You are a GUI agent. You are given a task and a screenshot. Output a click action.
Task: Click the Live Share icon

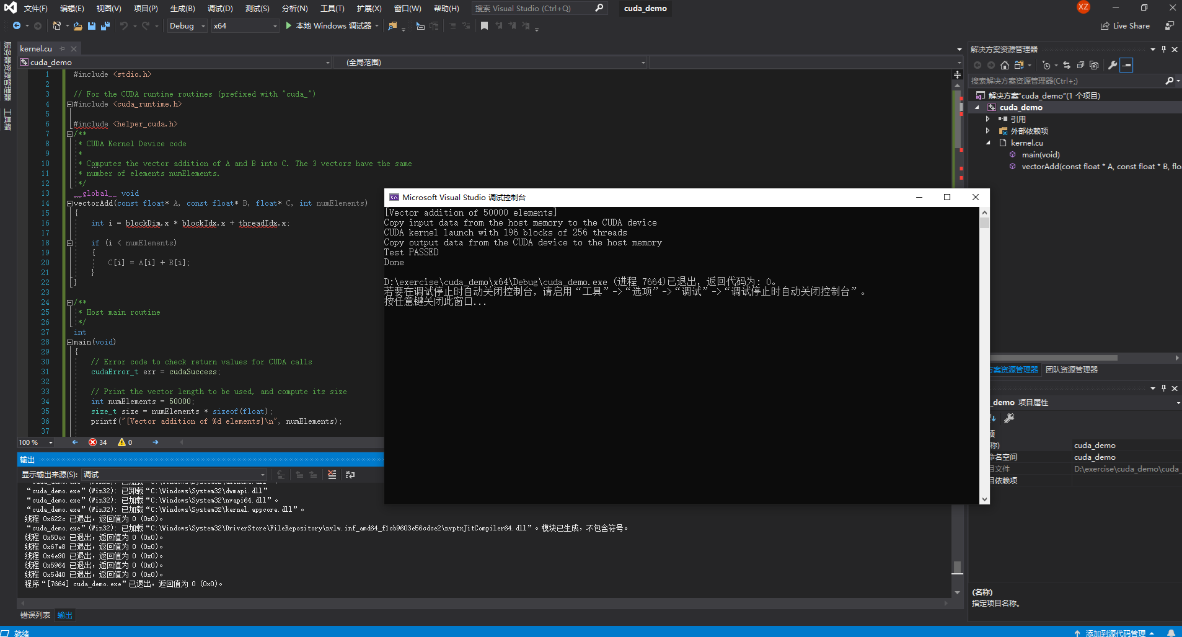pos(1105,26)
